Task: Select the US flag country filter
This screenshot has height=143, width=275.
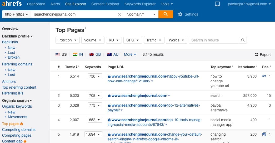Action: click(x=61, y=54)
